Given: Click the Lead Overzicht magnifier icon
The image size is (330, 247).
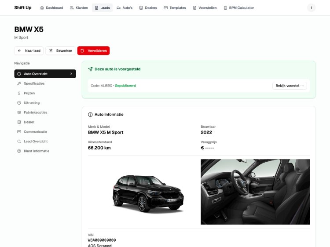Looking at the screenshot, I should (x=19, y=142).
